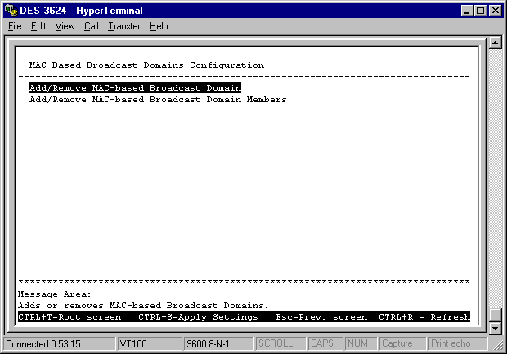Click the scrollbar down arrow
The image size is (507, 354).
pyautogui.click(x=495, y=329)
